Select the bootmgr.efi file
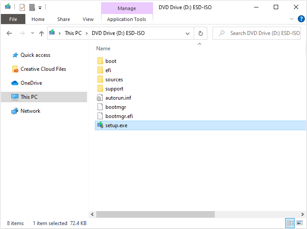307x229 pixels. pyautogui.click(x=119, y=116)
